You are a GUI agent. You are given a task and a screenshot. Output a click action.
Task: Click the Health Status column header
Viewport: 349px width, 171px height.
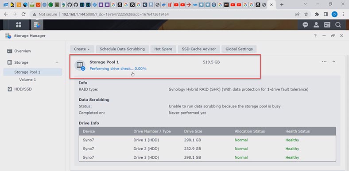(297, 131)
